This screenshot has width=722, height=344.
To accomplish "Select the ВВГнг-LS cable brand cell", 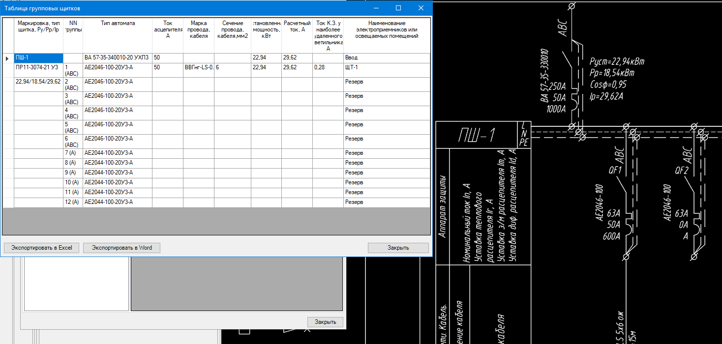I will point(198,67).
